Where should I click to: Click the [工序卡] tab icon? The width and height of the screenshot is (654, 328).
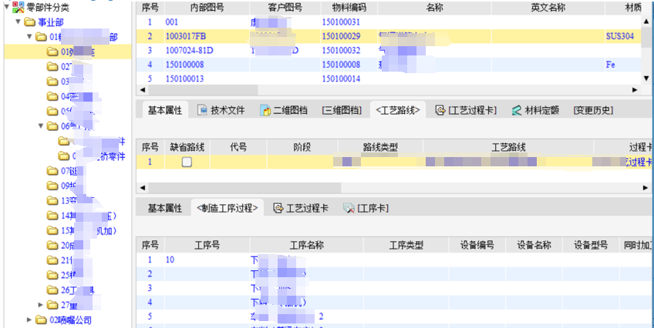click(349, 208)
